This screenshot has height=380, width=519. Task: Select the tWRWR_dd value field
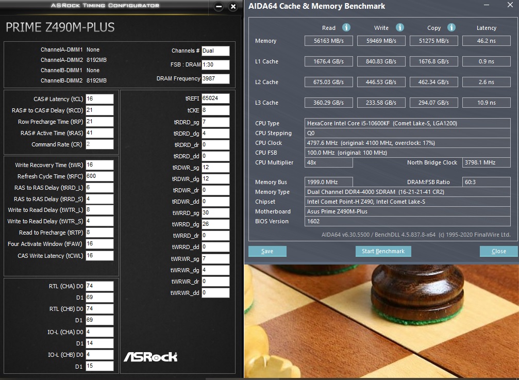(215, 293)
